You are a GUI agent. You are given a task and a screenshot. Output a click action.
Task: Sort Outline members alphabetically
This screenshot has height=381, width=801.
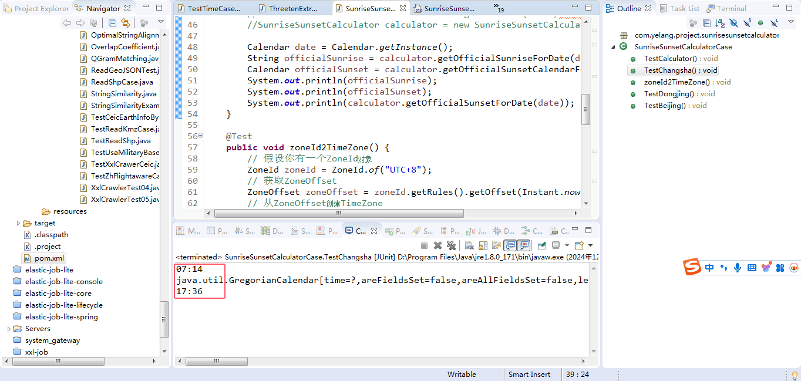(x=720, y=23)
